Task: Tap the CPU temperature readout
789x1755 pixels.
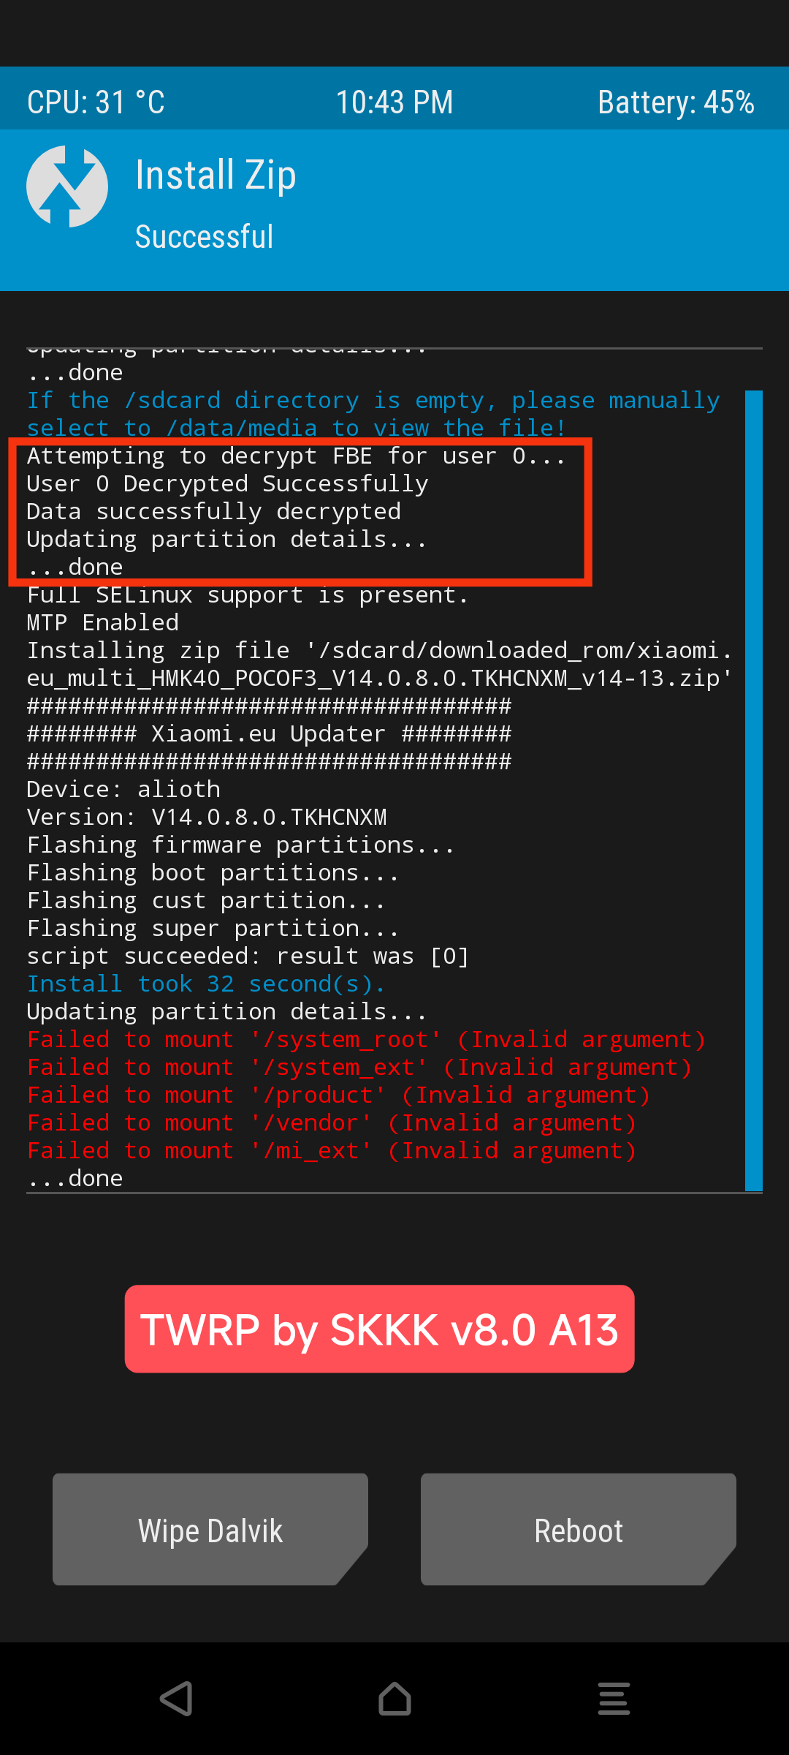Action: click(96, 102)
